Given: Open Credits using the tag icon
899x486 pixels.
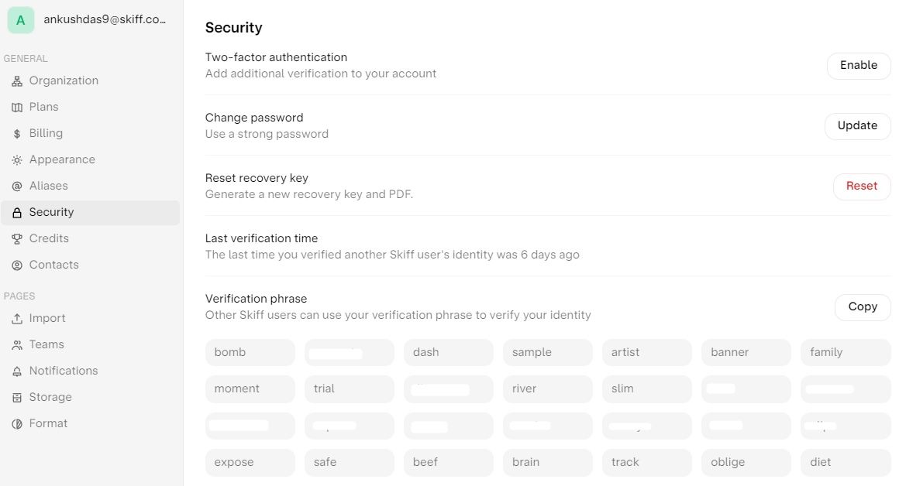Looking at the screenshot, I should tap(16, 238).
